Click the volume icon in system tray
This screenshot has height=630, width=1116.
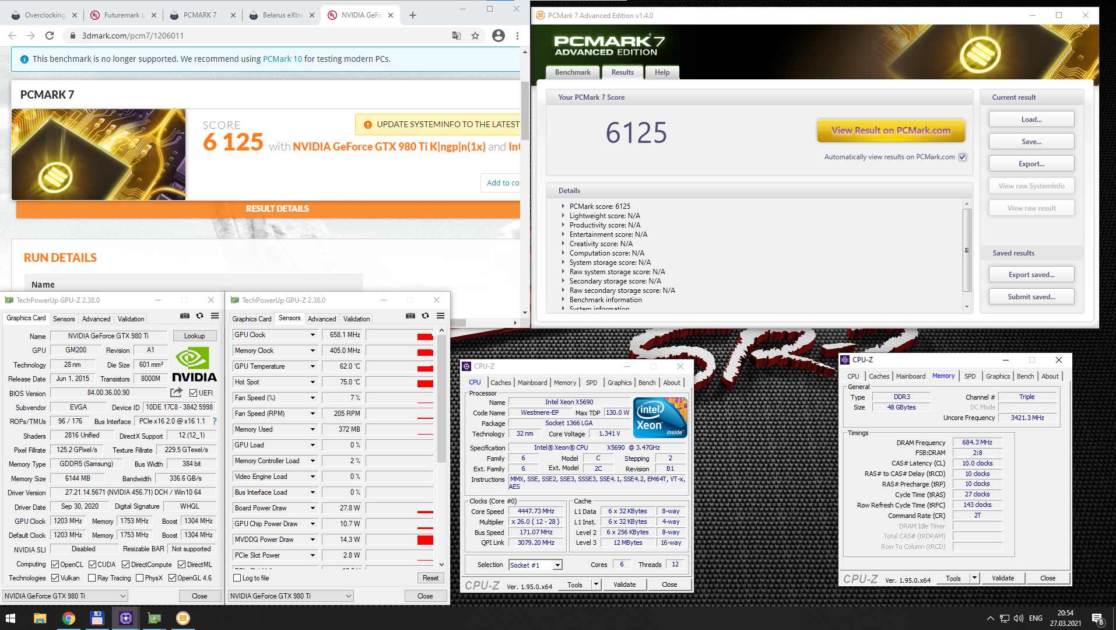coord(1019,618)
